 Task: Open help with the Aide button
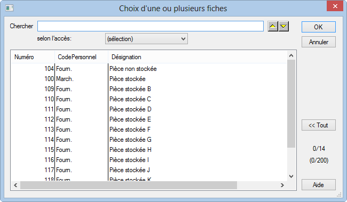click(x=319, y=185)
